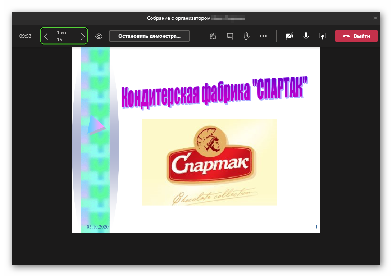
Task: Open more actions ellipsis menu
Action: (x=263, y=36)
